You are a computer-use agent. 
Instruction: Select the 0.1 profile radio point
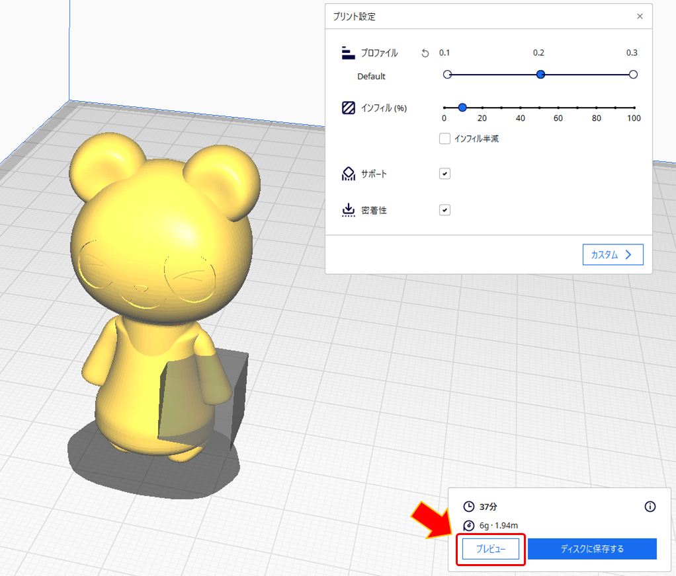(448, 75)
